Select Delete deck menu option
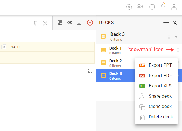182x131 pixels. 160,117
